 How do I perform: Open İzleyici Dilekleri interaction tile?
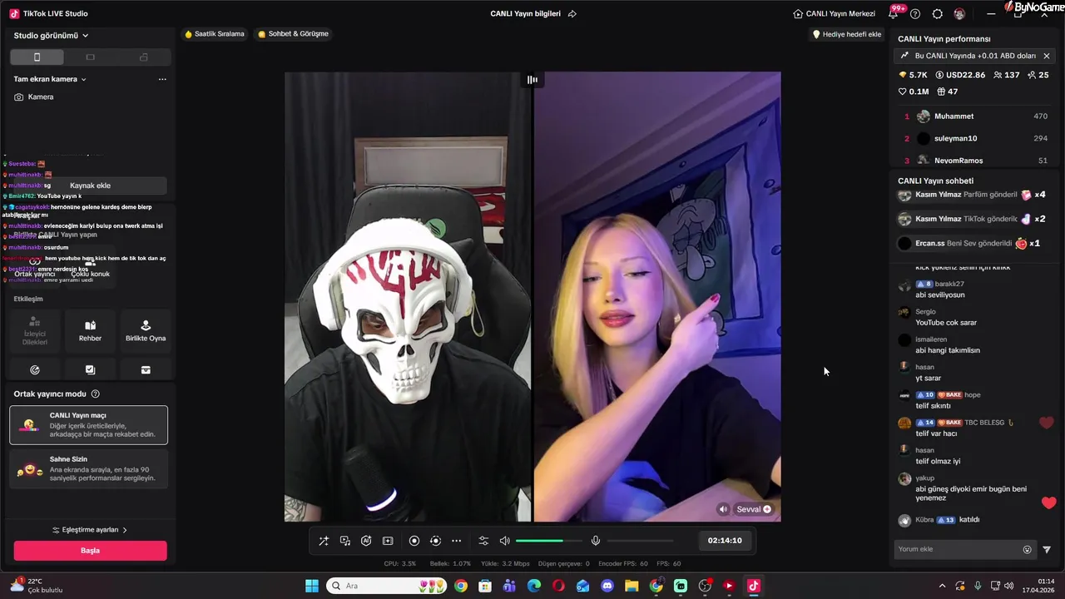[35, 331]
